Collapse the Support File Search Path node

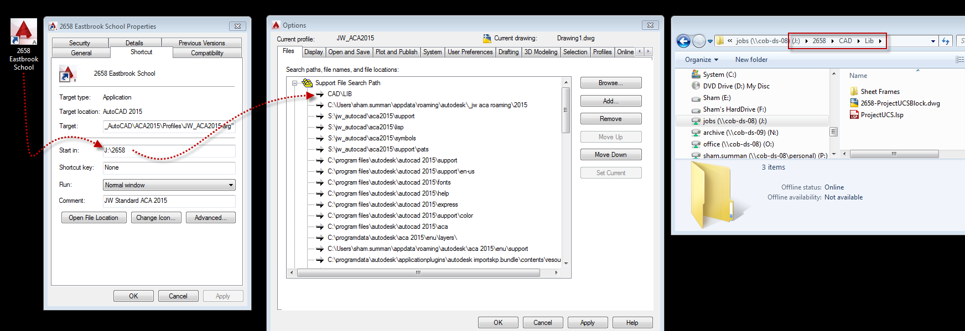click(x=294, y=83)
